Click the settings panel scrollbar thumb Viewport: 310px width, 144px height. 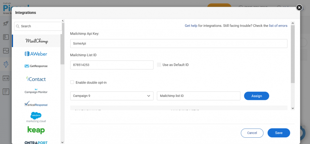coord(293,54)
